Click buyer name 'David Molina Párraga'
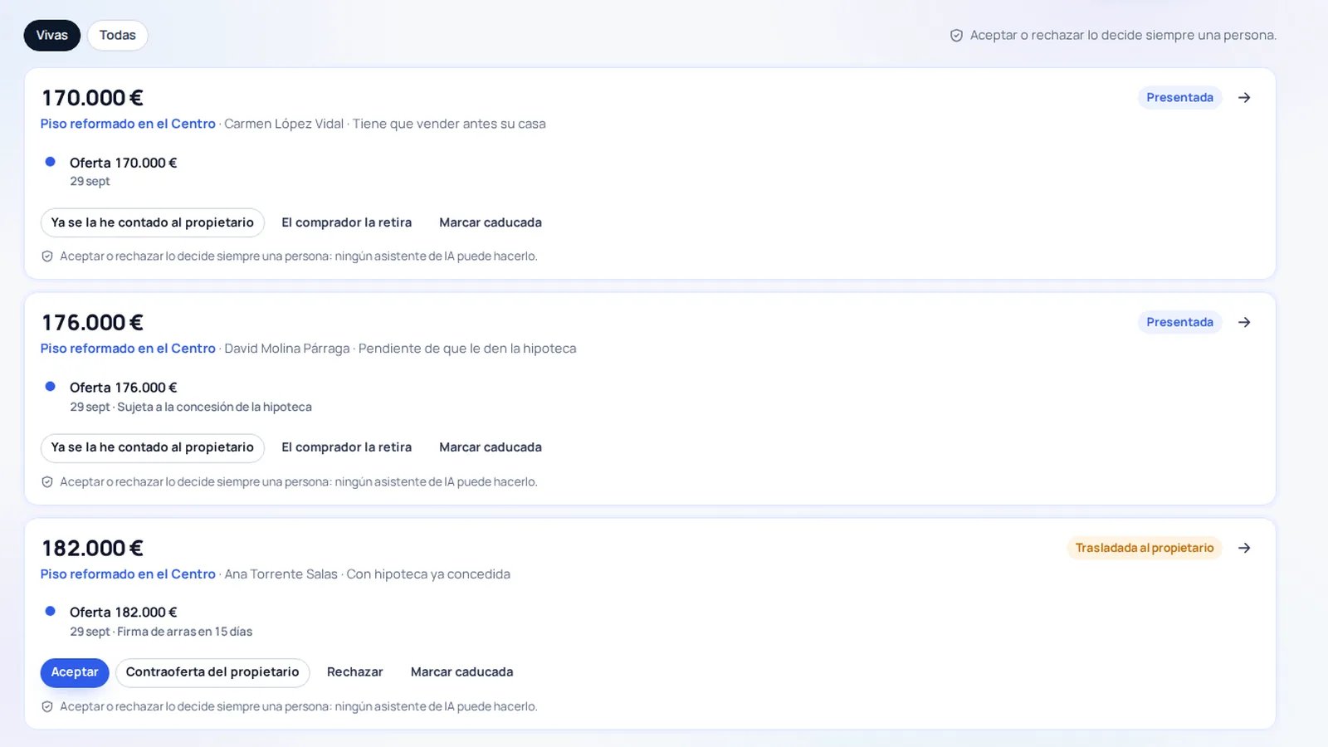 point(287,349)
